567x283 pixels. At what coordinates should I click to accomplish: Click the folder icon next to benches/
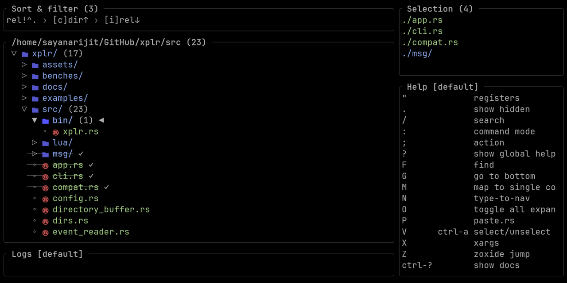(35, 76)
